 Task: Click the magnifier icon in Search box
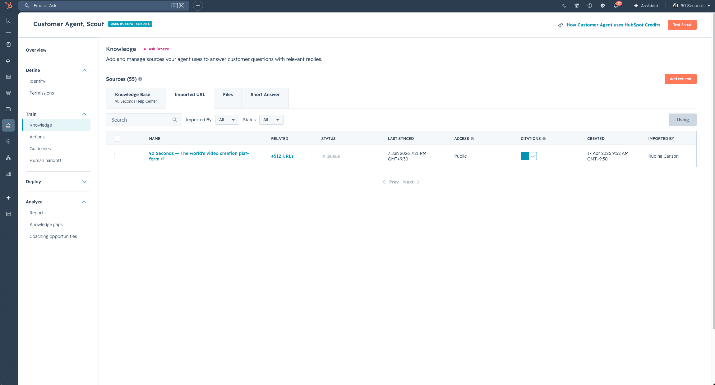point(175,120)
